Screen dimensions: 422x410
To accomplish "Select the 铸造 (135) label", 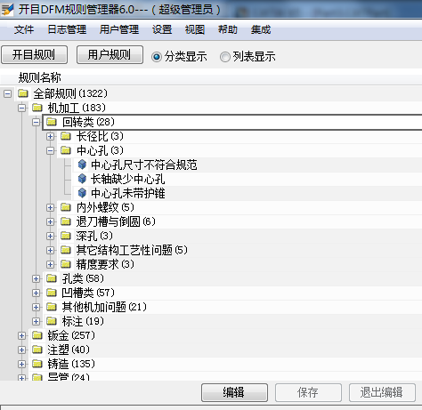I will point(71,364).
